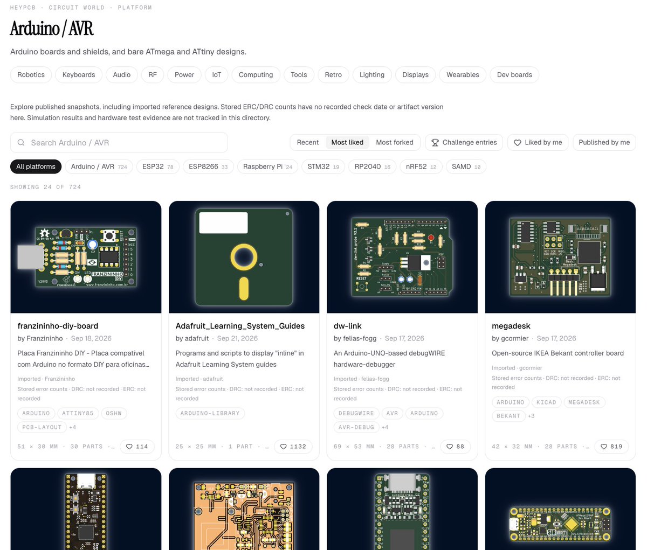Image resolution: width=647 pixels, height=550 pixels.
Task: Click the PCB-LAYOUT tag
Action: coord(42,428)
